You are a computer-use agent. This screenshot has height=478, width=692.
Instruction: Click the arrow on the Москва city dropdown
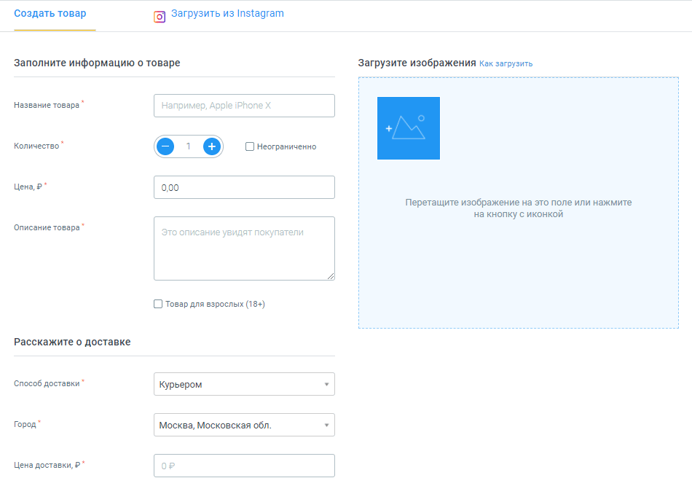326,426
